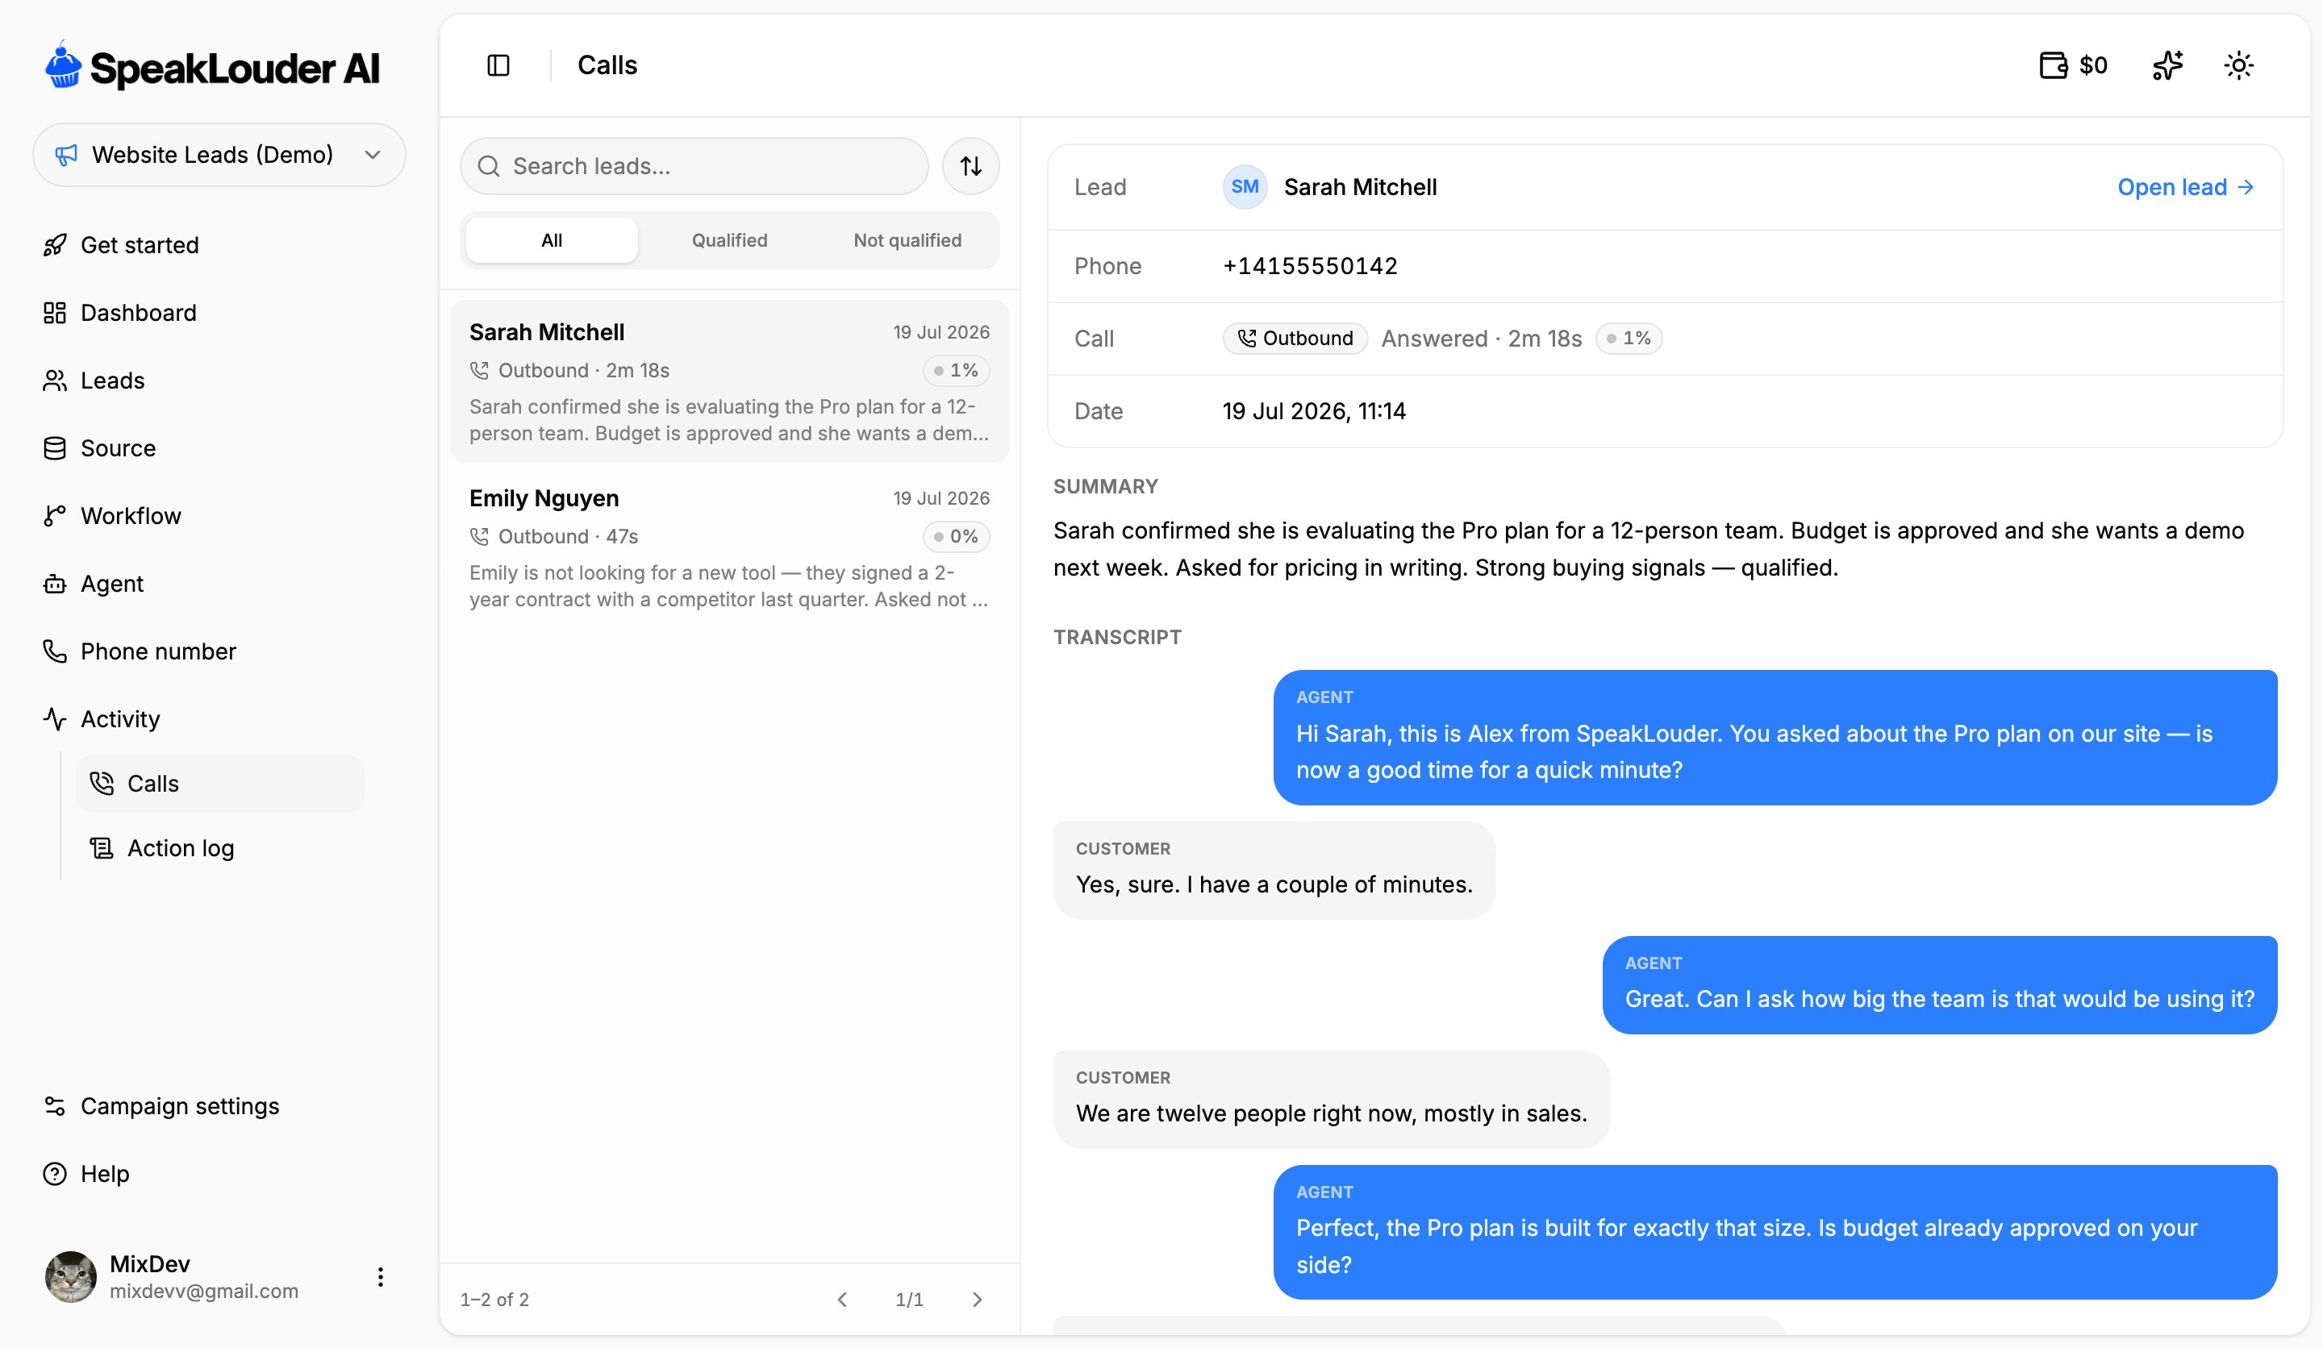The image size is (2323, 1348).
Task: Click the Outbound call badge in details
Action: point(1295,338)
